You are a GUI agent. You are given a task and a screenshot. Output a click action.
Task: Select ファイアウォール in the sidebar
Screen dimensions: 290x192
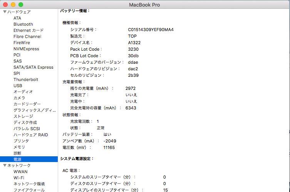point(29,190)
